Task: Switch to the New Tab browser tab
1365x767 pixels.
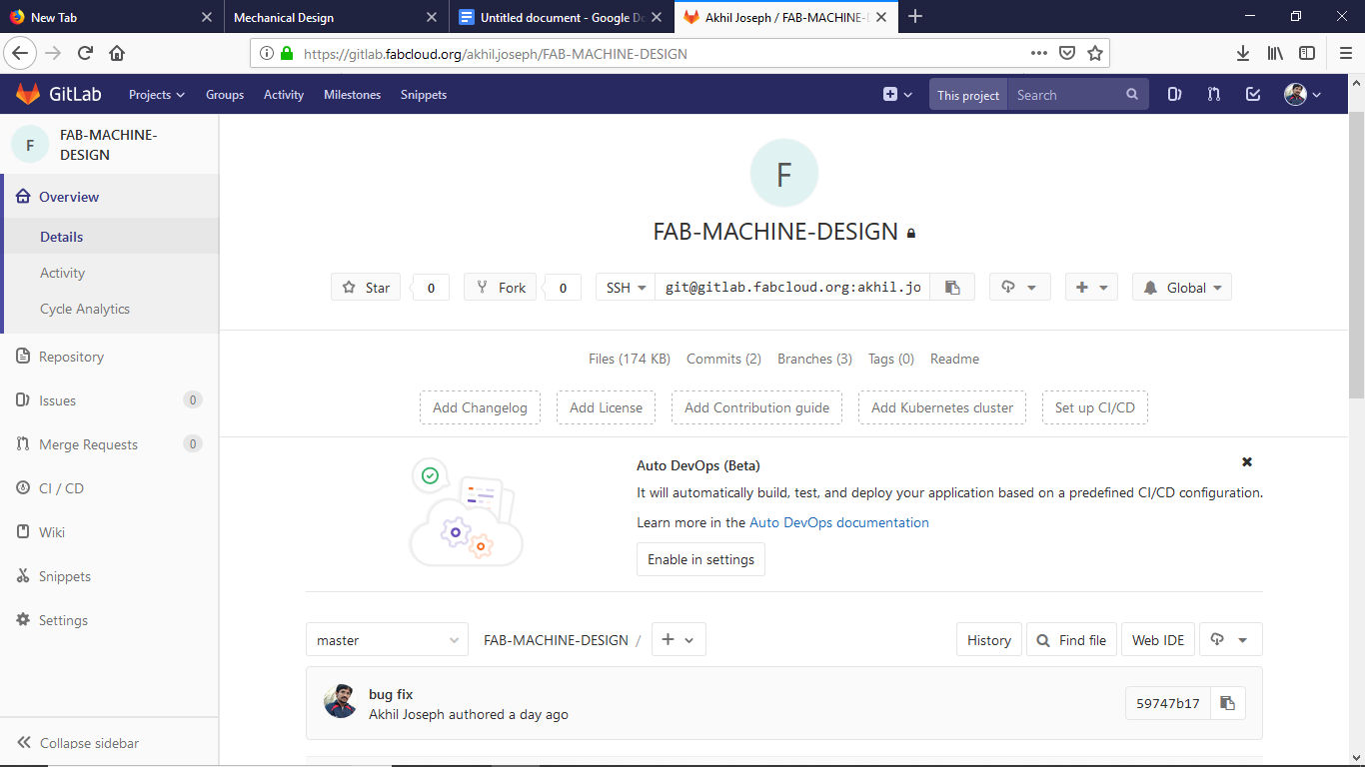Action: click(110, 17)
